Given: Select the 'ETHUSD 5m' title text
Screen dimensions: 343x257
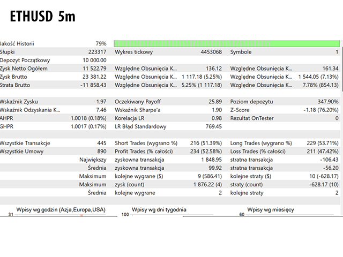Looking at the screenshot, I should (43, 17).
